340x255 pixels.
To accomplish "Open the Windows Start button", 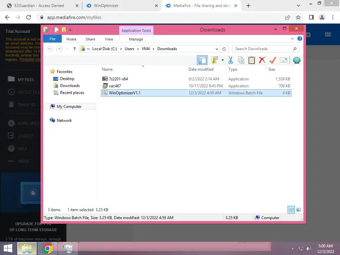I will (8, 248).
